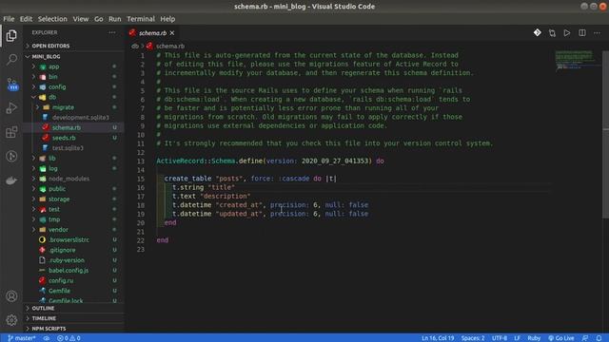The width and height of the screenshot is (609, 342).
Task: Click the master branch indicator in status bar
Action: point(22,338)
